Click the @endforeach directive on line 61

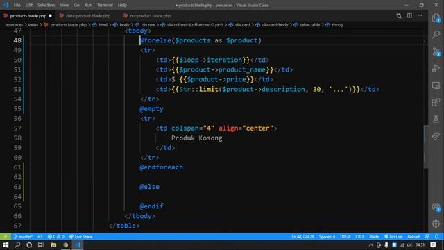tap(161, 167)
